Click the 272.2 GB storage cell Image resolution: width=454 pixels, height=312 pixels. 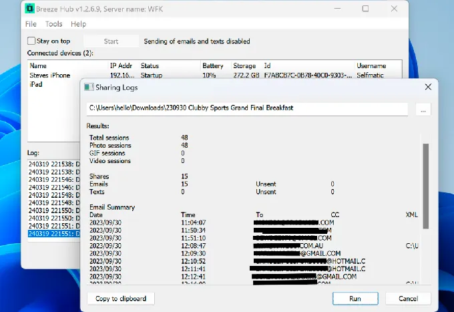click(246, 75)
